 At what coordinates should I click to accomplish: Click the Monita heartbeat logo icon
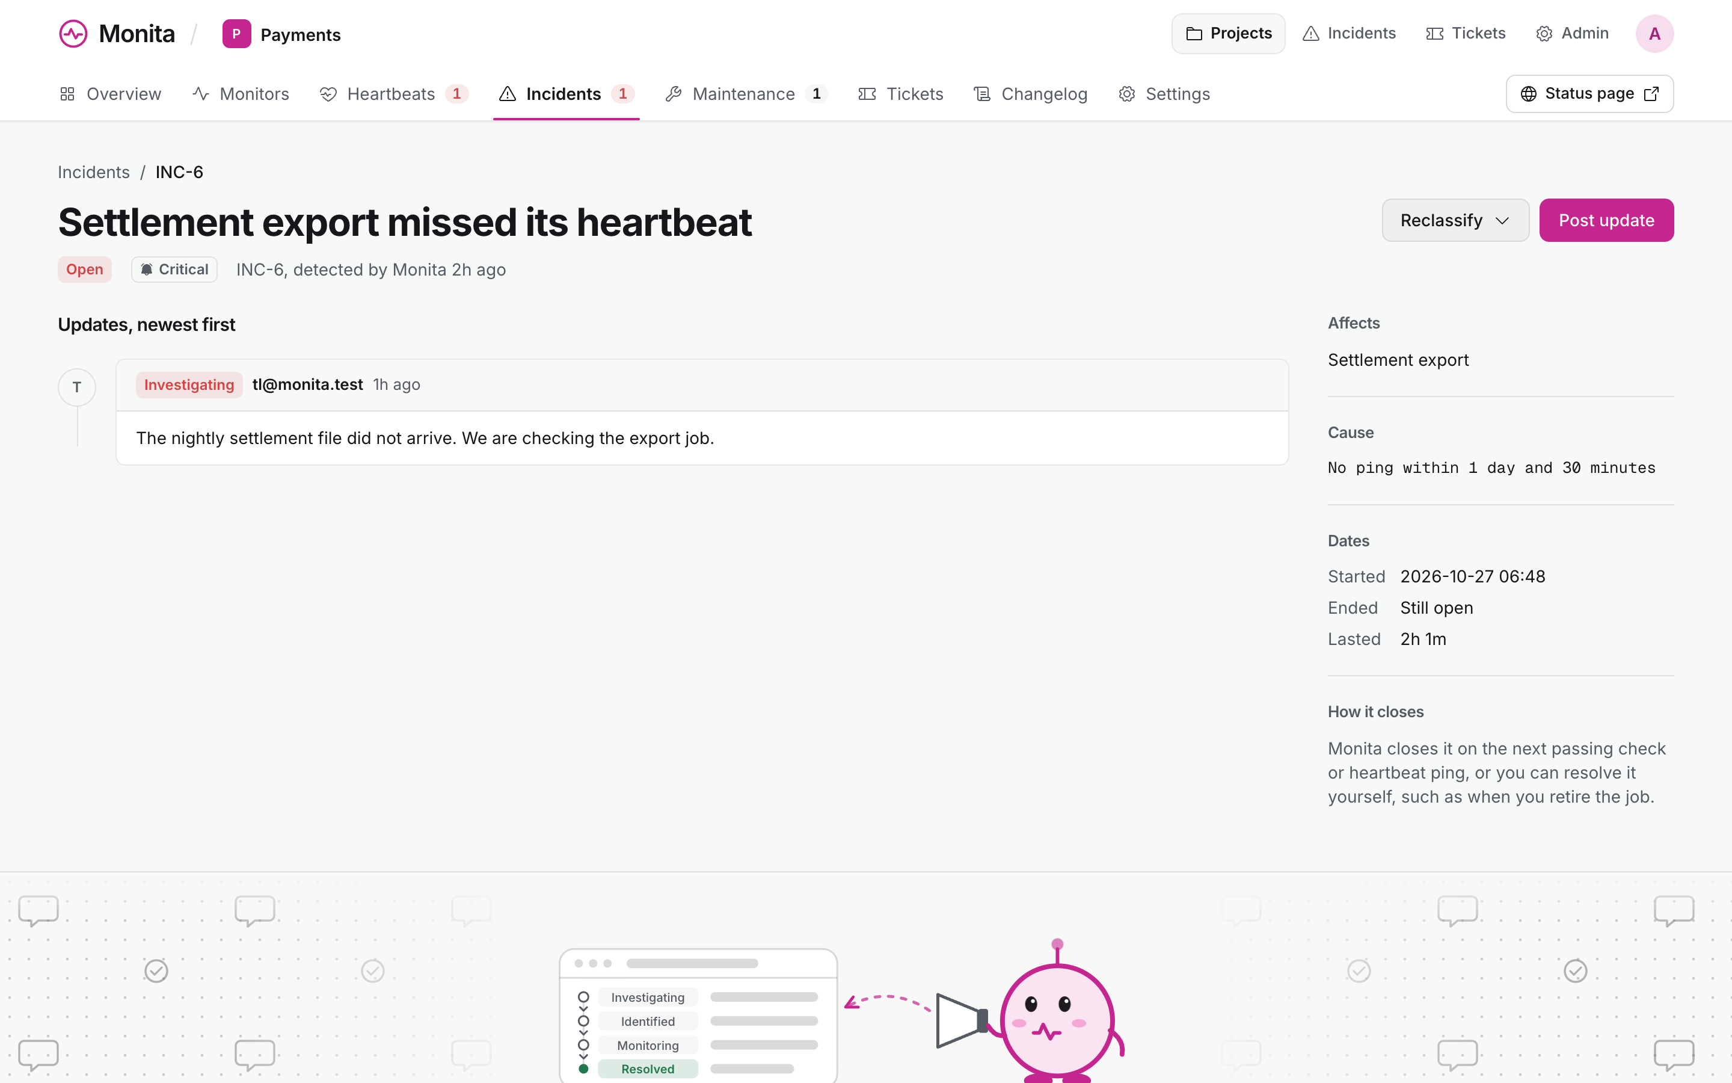pyautogui.click(x=73, y=34)
